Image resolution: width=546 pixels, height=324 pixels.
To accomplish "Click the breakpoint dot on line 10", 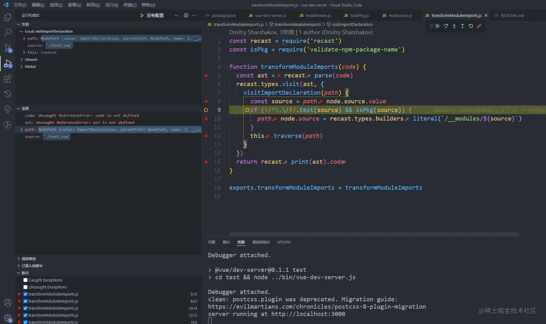I will click(x=206, y=118).
